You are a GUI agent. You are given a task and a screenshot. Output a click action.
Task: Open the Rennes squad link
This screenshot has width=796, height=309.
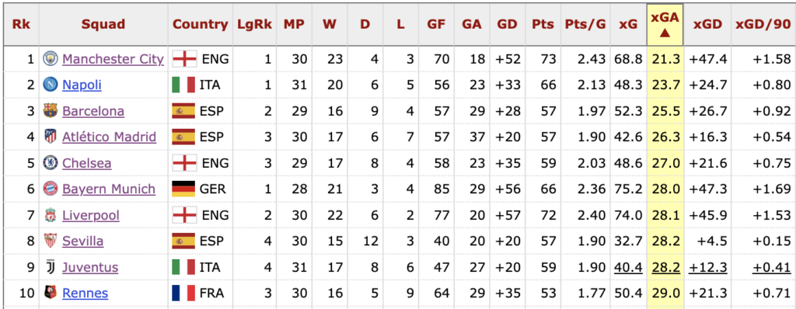coord(86,293)
